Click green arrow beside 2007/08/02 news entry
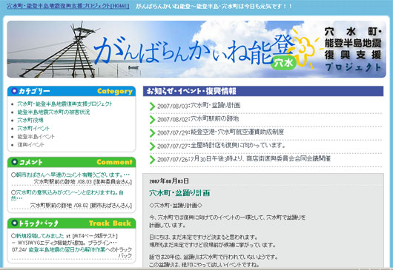The width and height of the screenshot is (393, 270). coord(152,120)
